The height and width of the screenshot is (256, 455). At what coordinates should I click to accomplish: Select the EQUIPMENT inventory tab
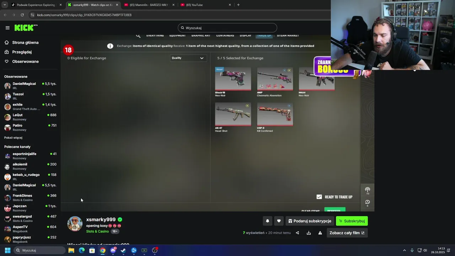(x=177, y=36)
